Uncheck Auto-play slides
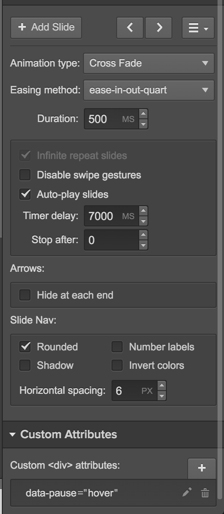224x514 pixels. click(x=25, y=194)
